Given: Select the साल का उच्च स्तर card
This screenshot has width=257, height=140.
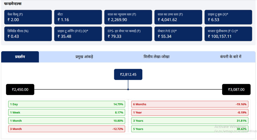Looking at the screenshot, I should [x=178, y=17].
